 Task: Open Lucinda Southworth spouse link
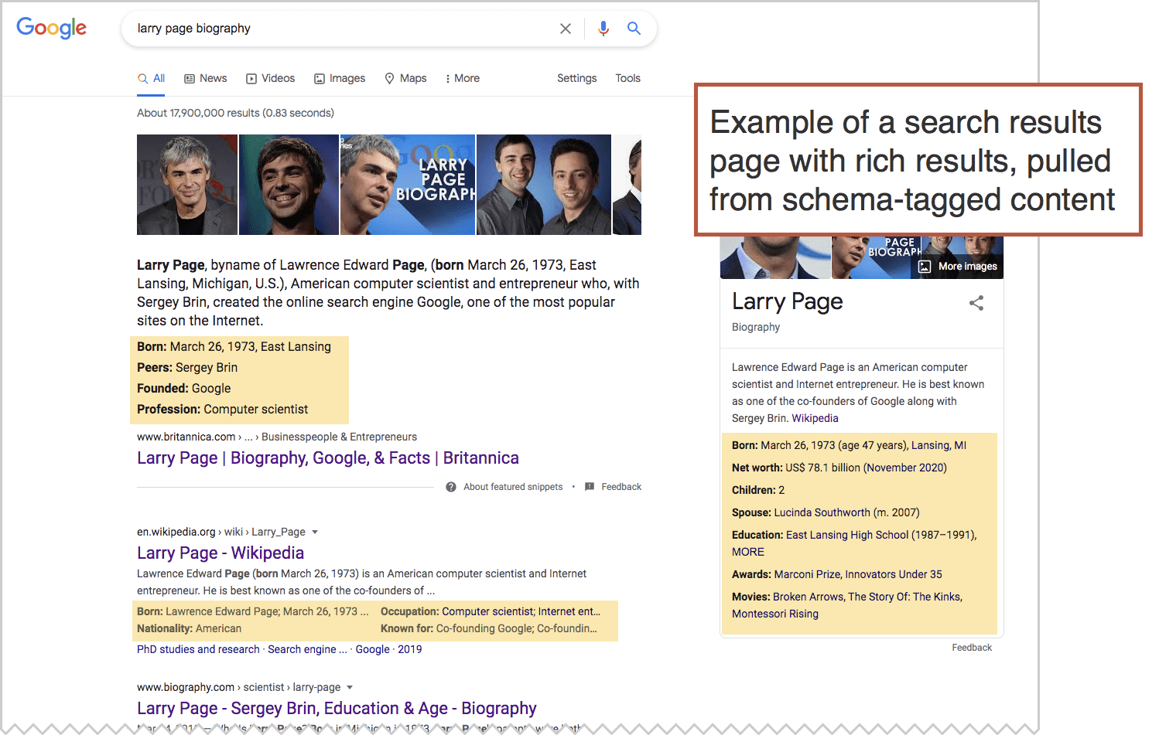coord(822,512)
